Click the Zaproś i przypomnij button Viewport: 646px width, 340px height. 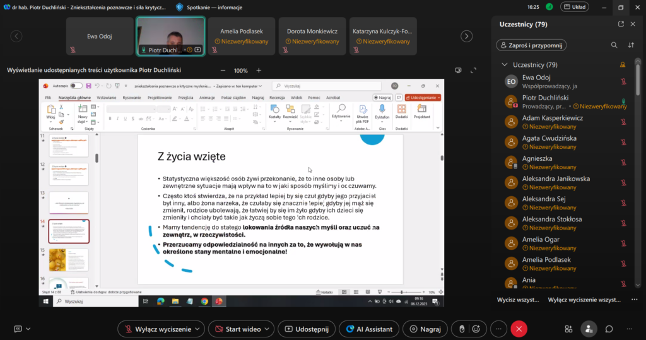[x=531, y=45]
